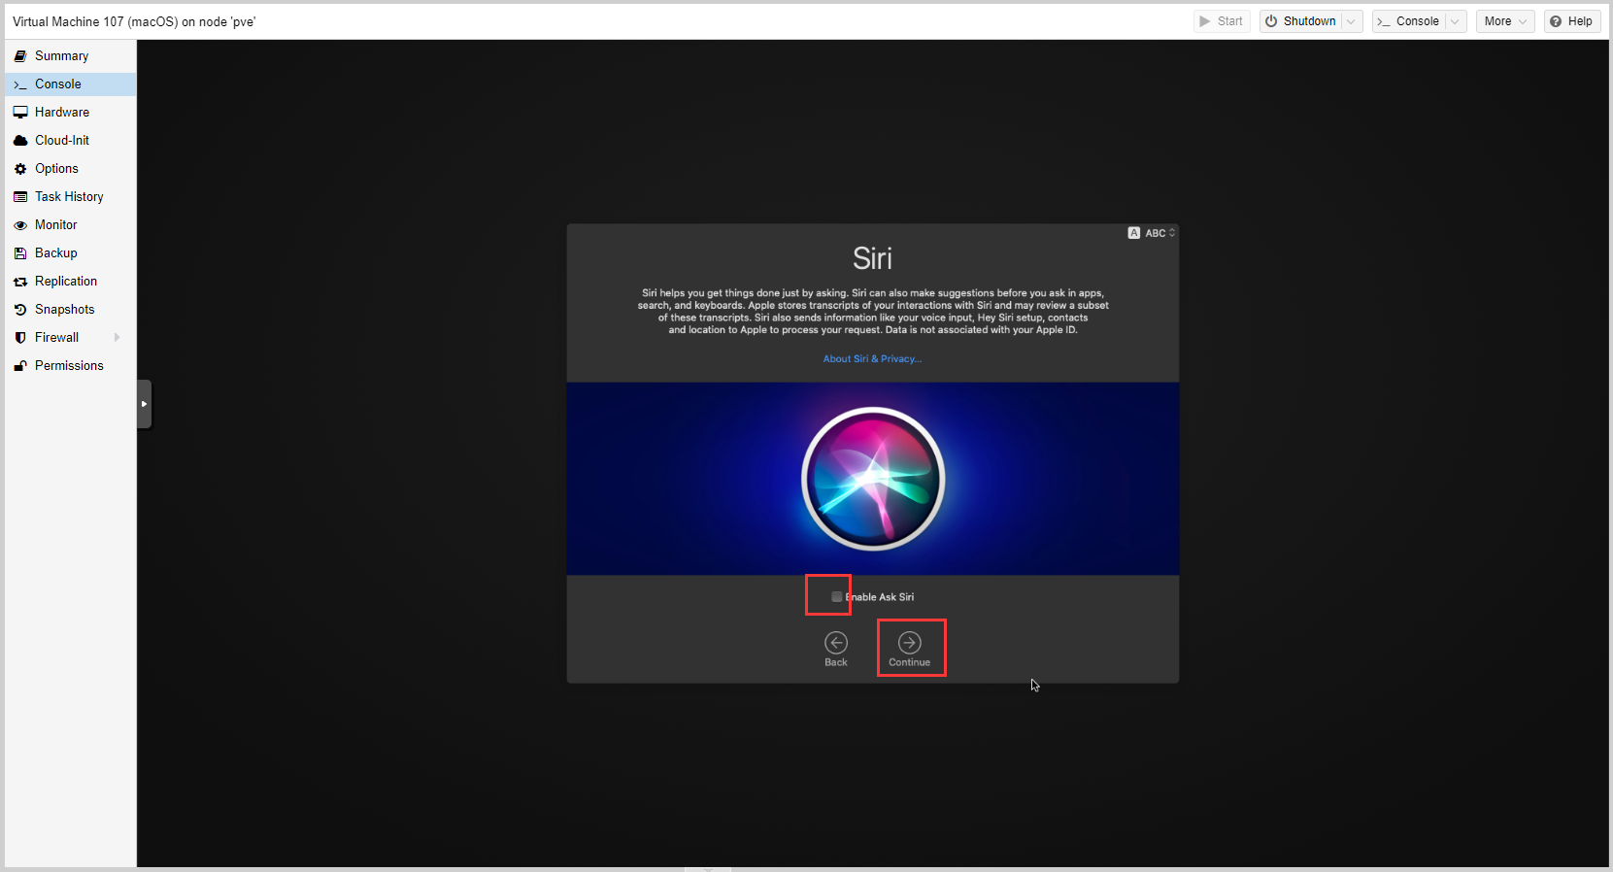Image resolution: width=1613 pixels, height=872 pixels.
Task: Click the Snapshots history icon
Action: [20, 310]
